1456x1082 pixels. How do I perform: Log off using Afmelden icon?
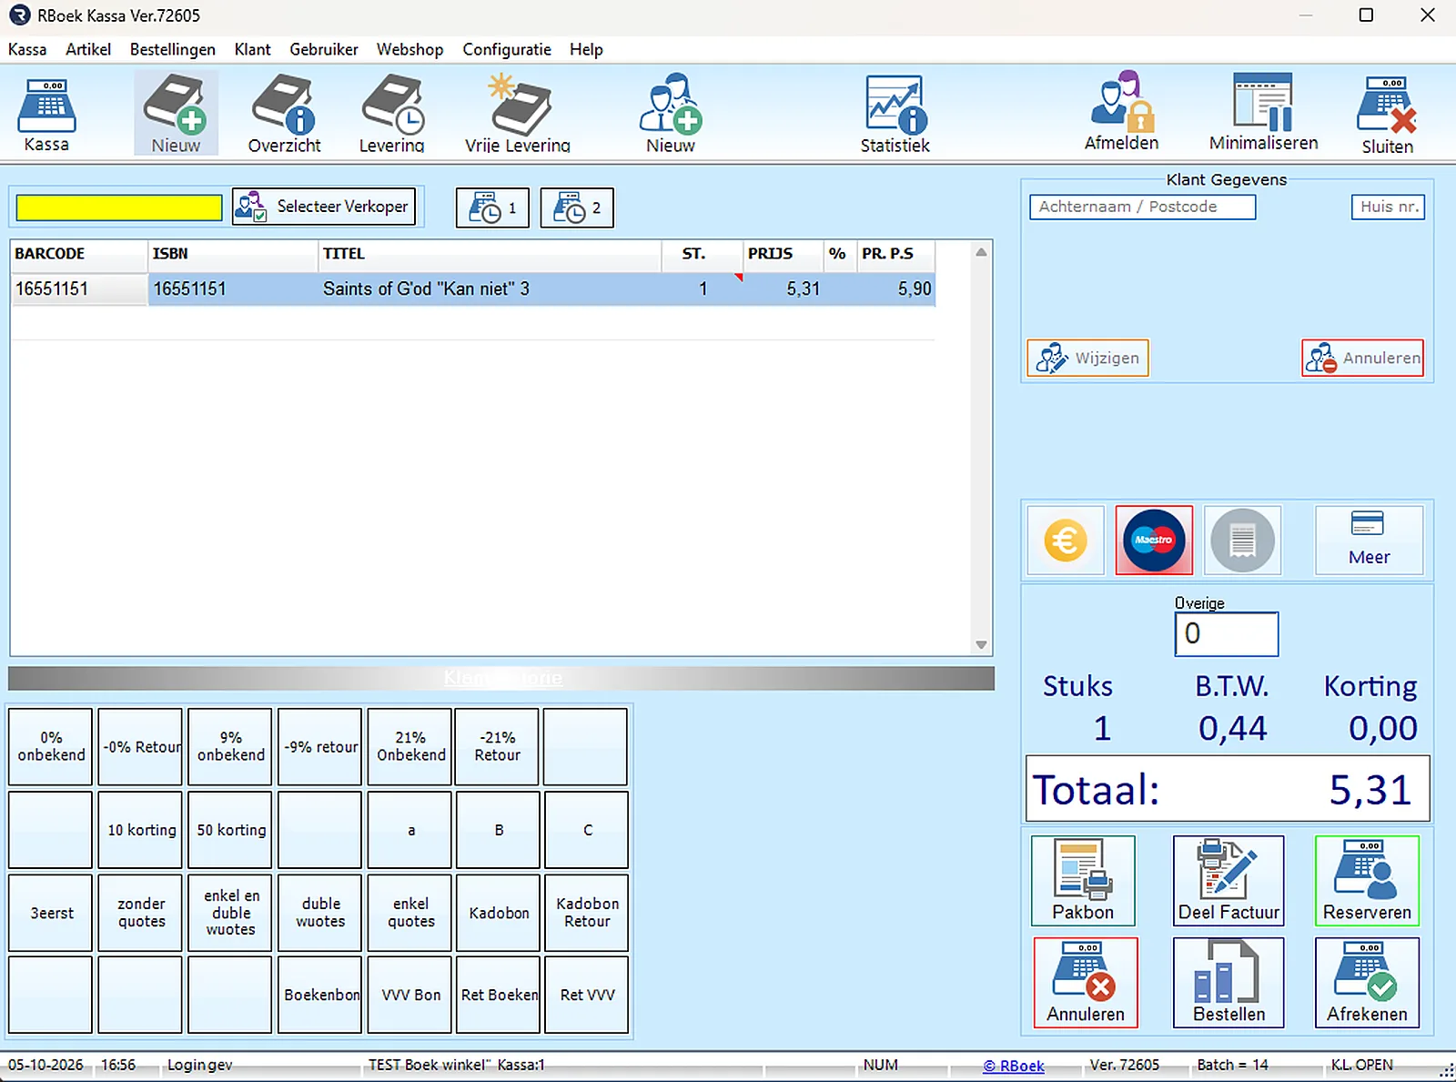click(1121, 112)
